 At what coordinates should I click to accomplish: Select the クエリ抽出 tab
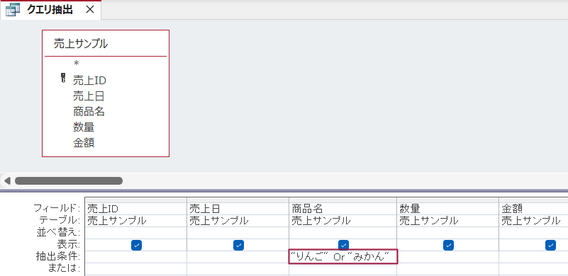click(50, 10)
